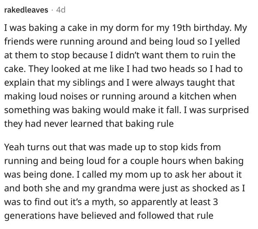
Task: Click the word "grandma" in the comment
Action: (x=117, y=188)
